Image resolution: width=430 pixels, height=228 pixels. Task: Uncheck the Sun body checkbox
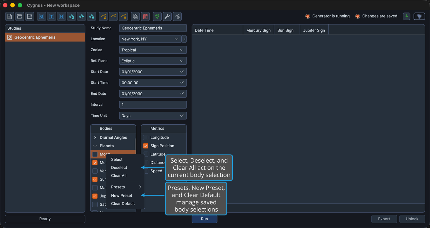click(95, 179)
